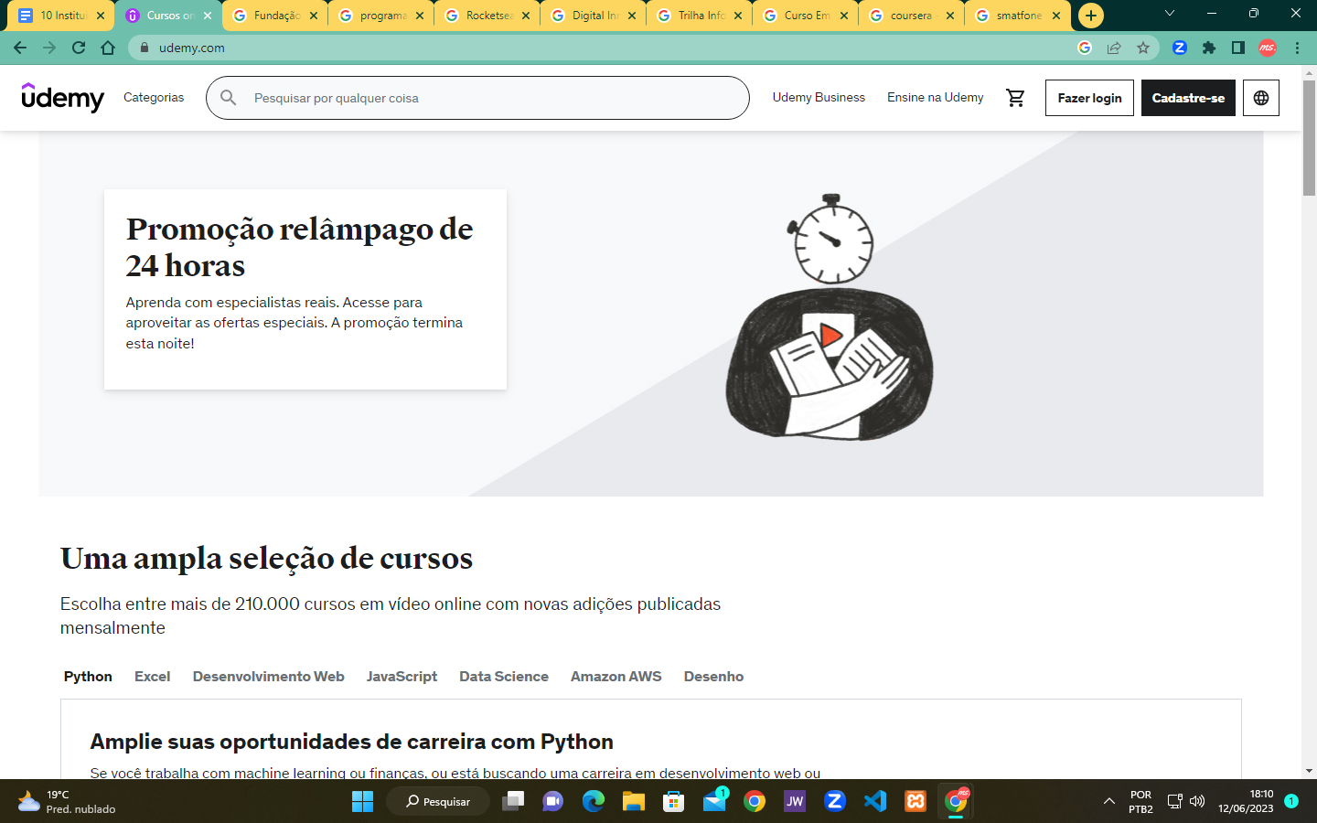Open Visual Studio Code from taskbar
The height and width of the screenshot is (823, 1317).
coord(875,801)
